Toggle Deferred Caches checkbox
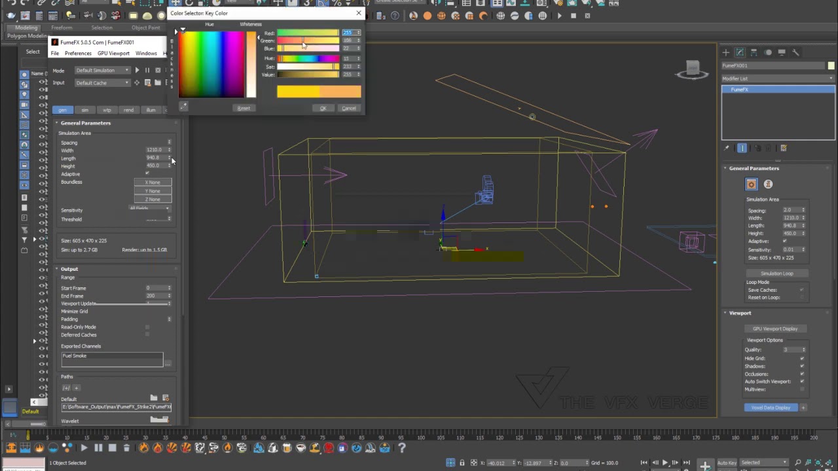The image size is (838, 471). [147, 335]
